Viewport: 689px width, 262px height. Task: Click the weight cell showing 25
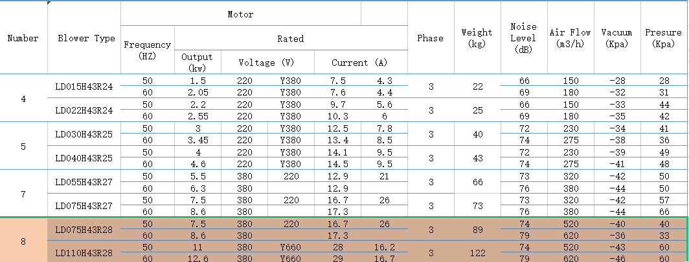(478, 110)
